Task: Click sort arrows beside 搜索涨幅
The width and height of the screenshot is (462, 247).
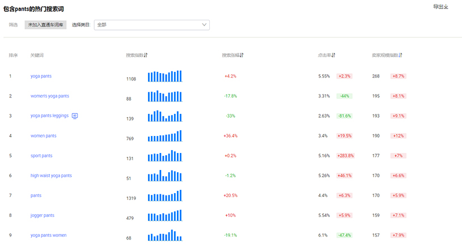Action: [242, 55]
